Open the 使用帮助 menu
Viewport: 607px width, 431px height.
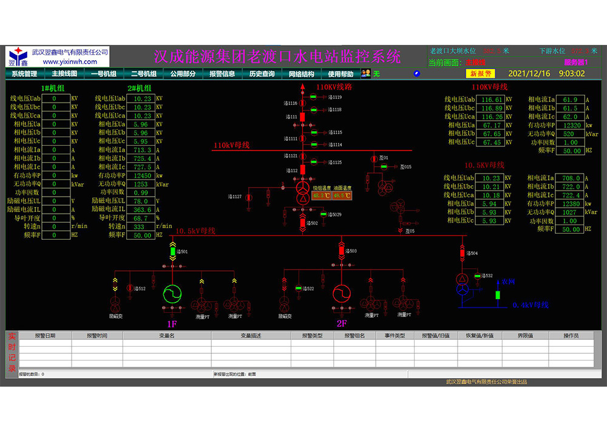pos(341,73)
